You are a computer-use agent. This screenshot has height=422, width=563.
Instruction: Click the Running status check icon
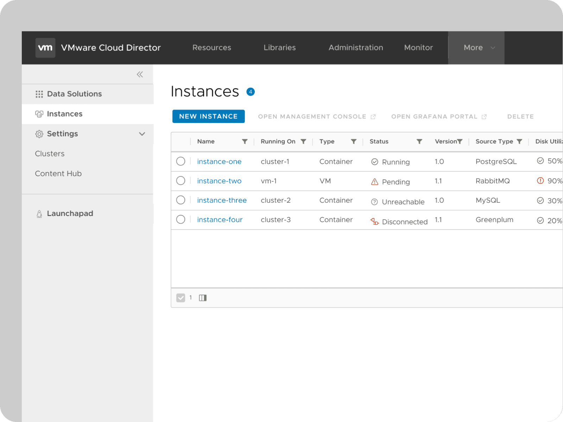375,162
